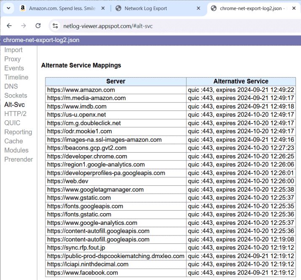The width and height of the screenshot is (301, 280).
Task: Open the Sockets section
Action: click(x=16, y=95)
